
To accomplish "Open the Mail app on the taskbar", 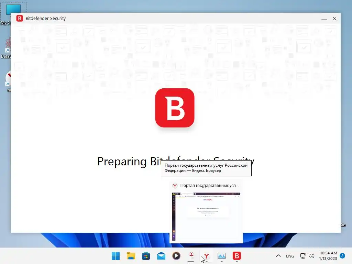I will click(161, 256).
